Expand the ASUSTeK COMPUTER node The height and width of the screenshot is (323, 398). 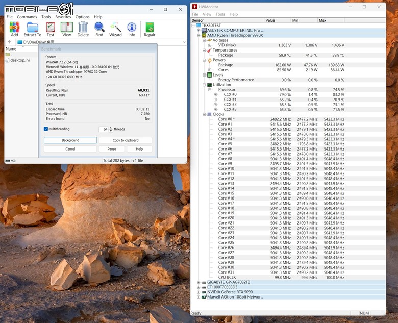tap(198, 30)
